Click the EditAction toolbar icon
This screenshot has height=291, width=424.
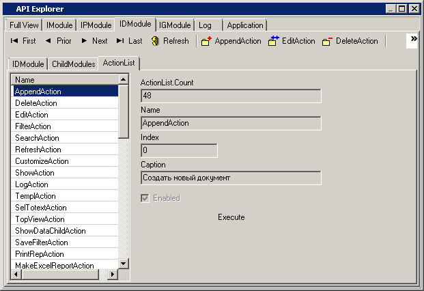273,41
